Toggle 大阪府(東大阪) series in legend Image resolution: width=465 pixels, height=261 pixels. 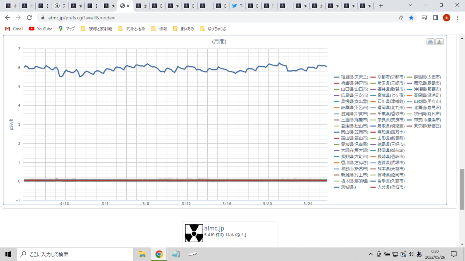[351, 150]
